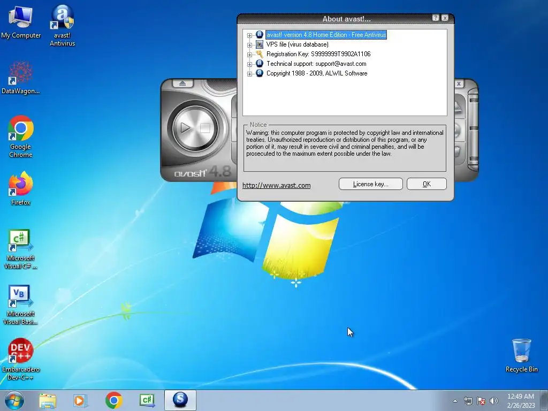
Task: Expand the Copyright 1988 - 2009 node
Action: [249, 74]
